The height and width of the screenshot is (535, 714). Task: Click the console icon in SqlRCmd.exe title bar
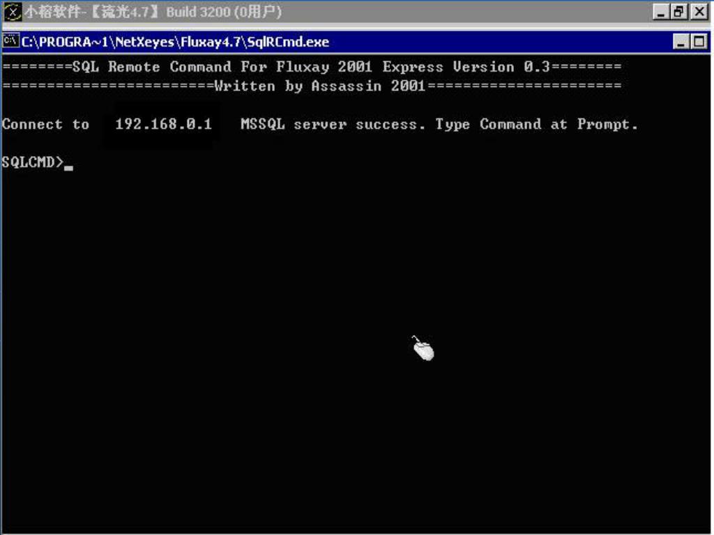(x=10, y=41)
